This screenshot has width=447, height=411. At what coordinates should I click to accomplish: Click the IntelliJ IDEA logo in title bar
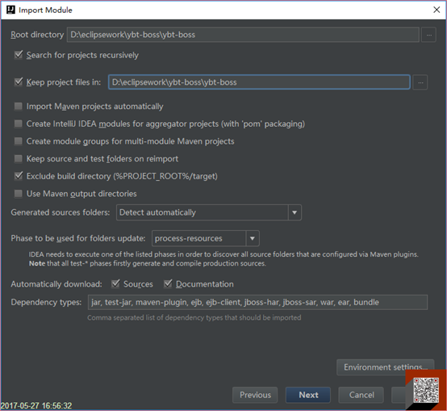(x=10, y=10)
